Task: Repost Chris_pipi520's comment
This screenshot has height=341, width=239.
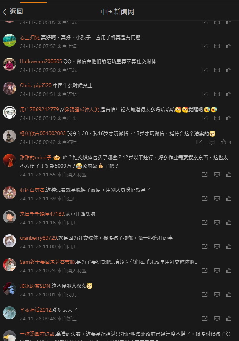Action: tap(205, 94)
